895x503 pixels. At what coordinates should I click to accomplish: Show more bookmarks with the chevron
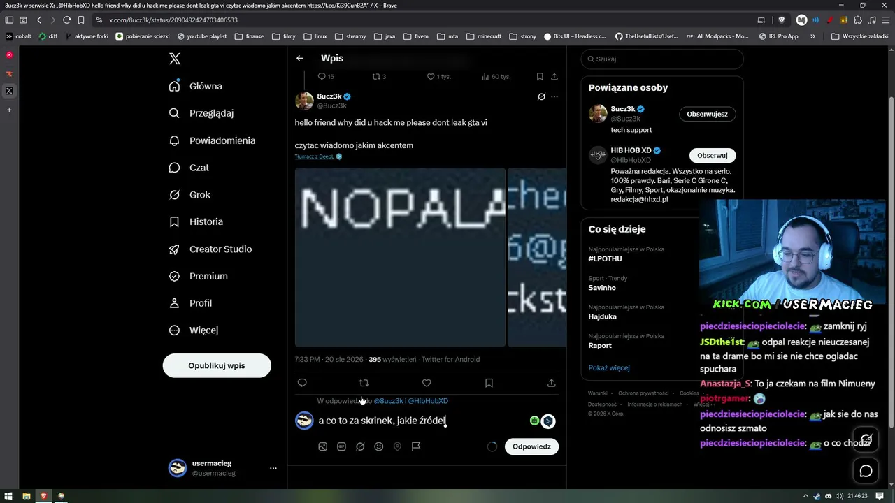tap(812, 36)
